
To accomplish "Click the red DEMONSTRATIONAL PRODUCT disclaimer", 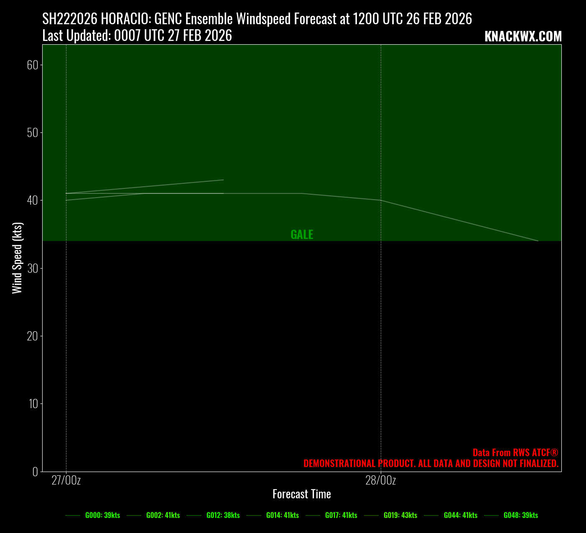I will click(431, 464).
